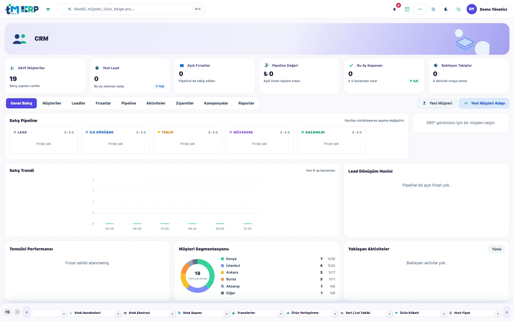Close the Stok Sayımı tab
514x321 pixels.
[227, 314]
